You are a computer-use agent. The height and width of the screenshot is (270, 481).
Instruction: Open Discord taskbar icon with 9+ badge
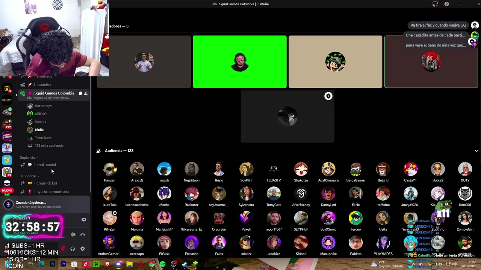(x=118, y=264)
